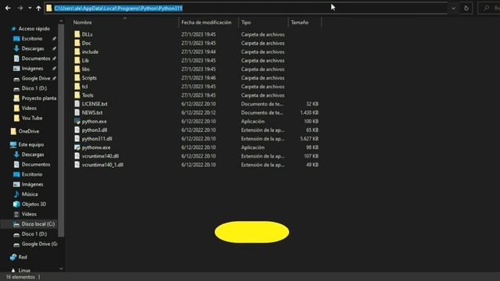Open Disco local (C:) drive

pyautogui.click(x=38, y=224)
